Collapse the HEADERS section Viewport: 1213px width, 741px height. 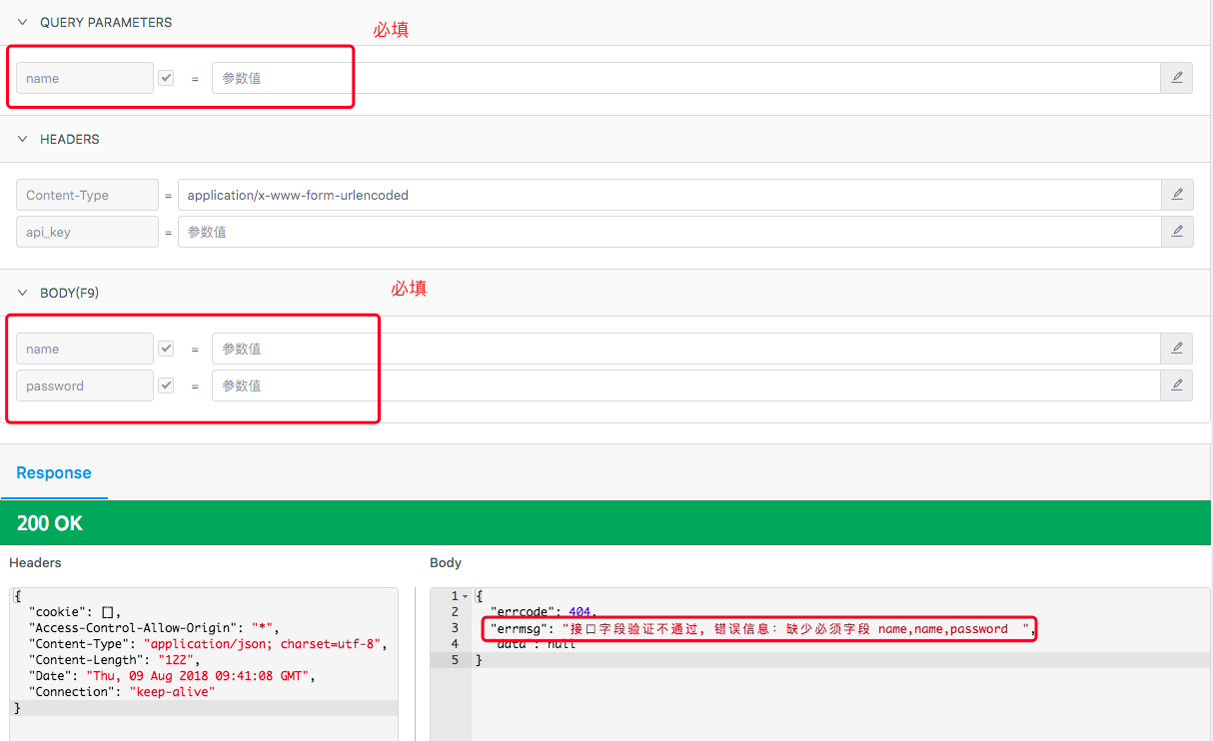(23, 139)
